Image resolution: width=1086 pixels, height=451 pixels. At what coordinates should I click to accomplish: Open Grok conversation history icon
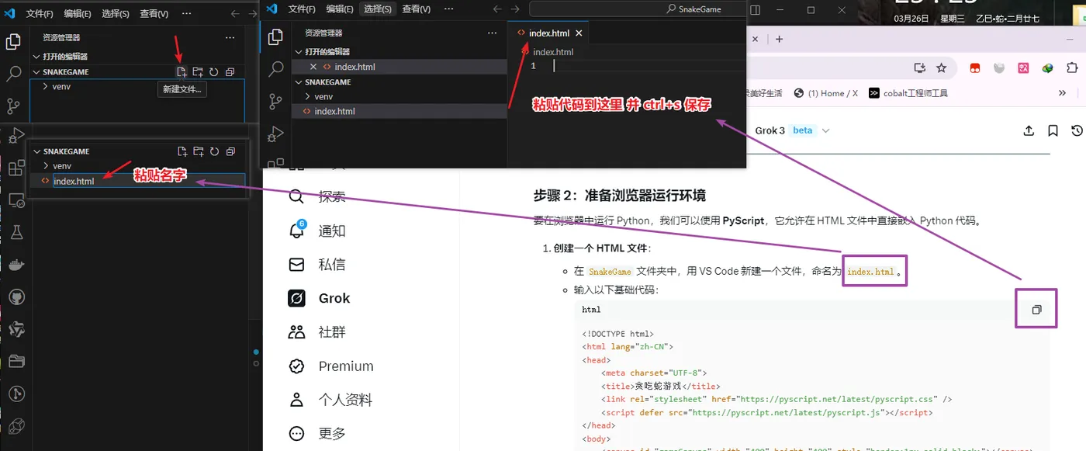click(x=1077, y=130)
